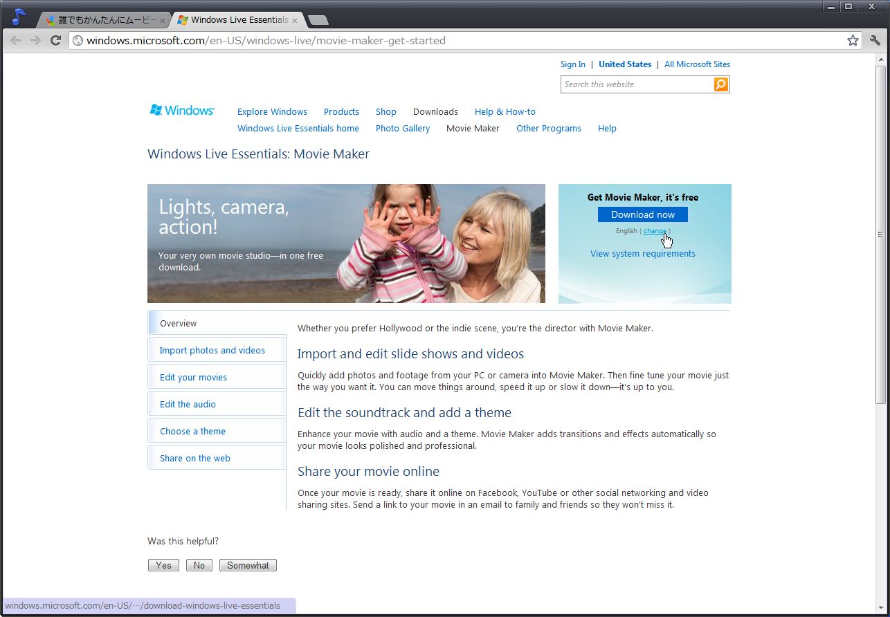Open Choose a theme tab

(x=217, y=431)
